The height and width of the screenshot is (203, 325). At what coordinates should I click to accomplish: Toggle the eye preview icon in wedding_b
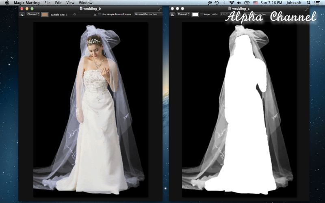pos(22,15)
